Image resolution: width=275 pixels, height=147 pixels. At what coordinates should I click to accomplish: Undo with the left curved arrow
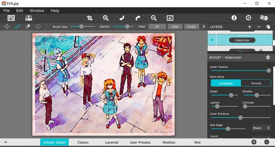(x=122, y=18)
